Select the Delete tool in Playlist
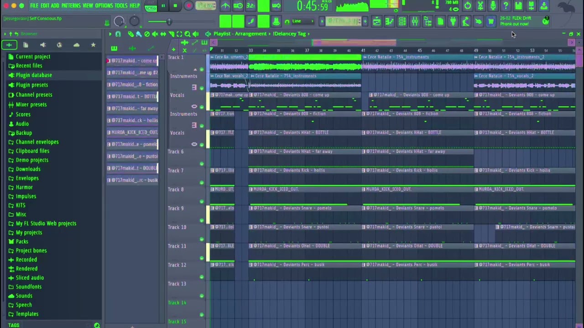This screenshot has height=328, width=584. (147, 34)
